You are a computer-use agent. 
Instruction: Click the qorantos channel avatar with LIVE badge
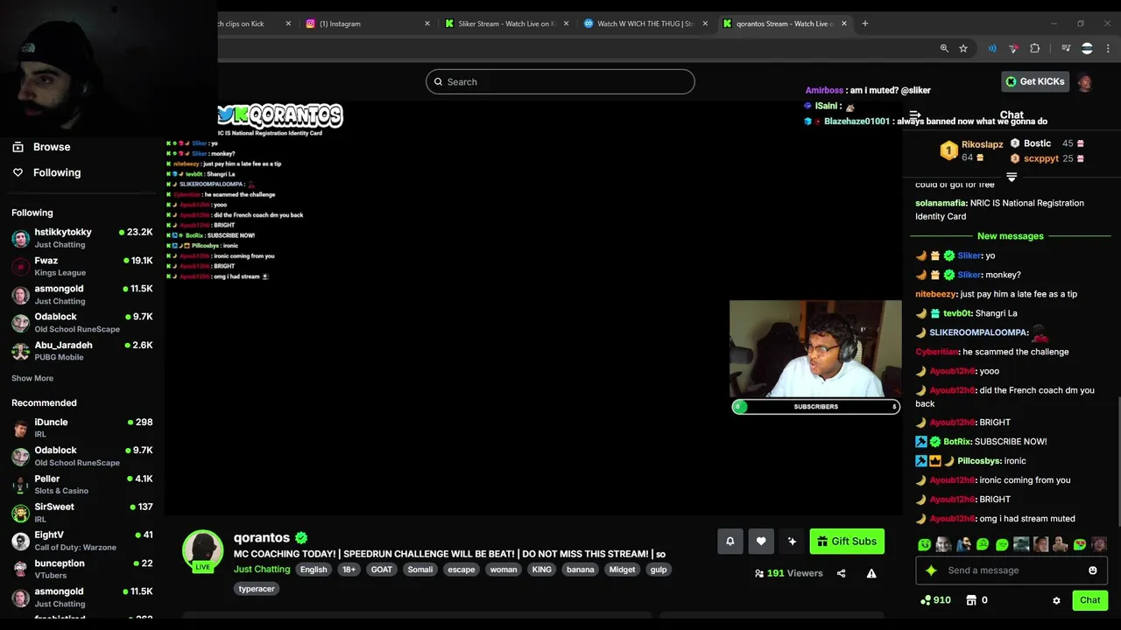pos(202,549)
